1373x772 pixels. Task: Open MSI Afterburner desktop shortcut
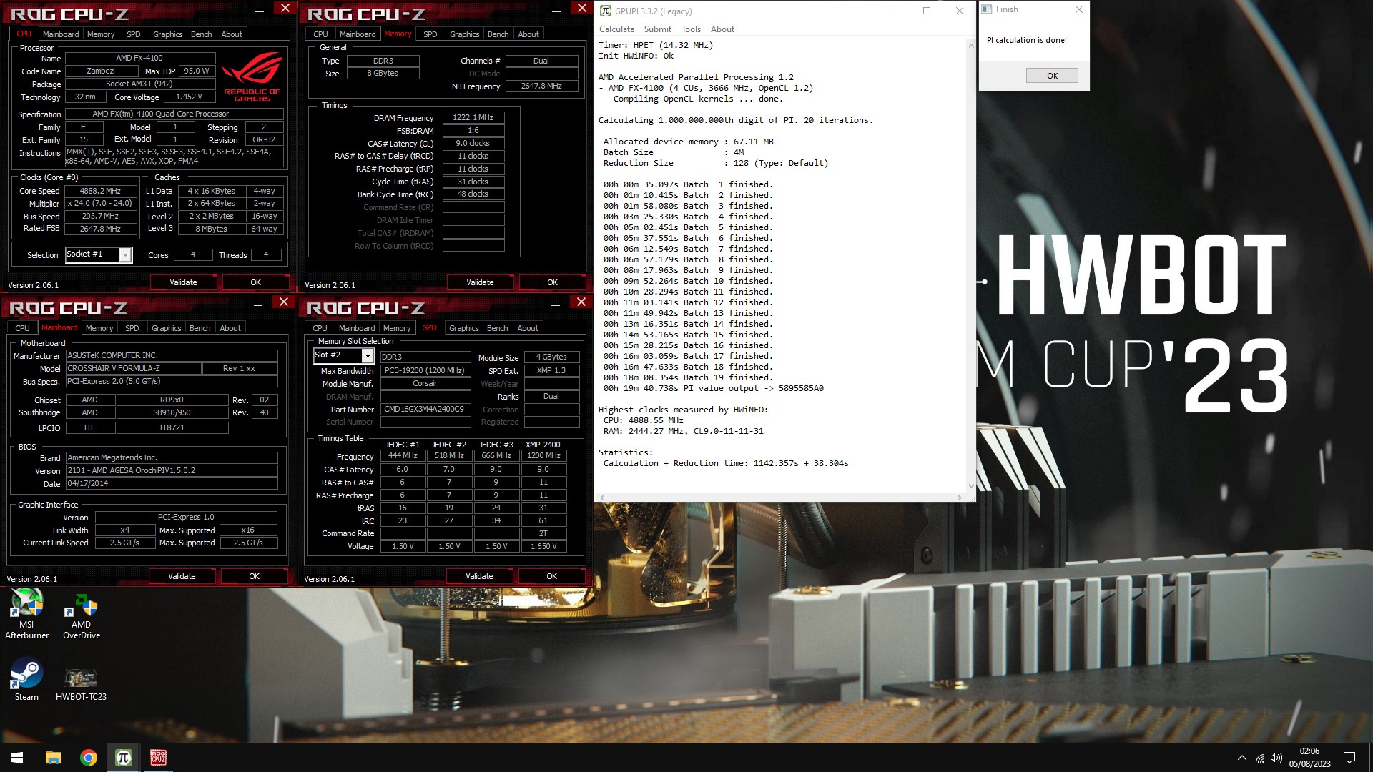(26, 613)
